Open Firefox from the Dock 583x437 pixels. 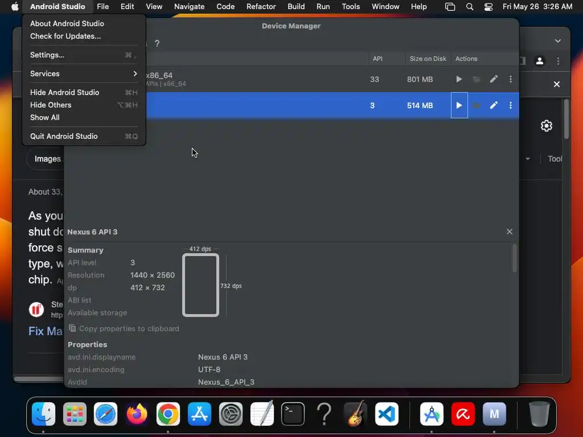[137, 414]
